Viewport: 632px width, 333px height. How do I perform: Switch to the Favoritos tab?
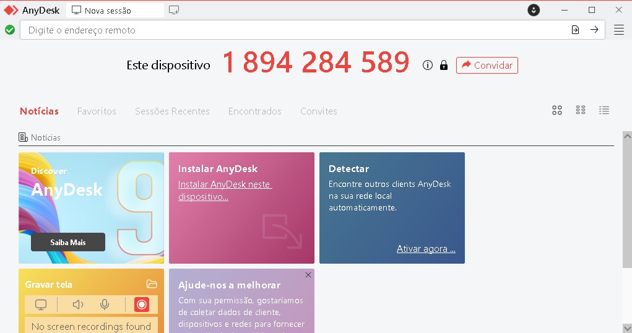coord(97,111)
